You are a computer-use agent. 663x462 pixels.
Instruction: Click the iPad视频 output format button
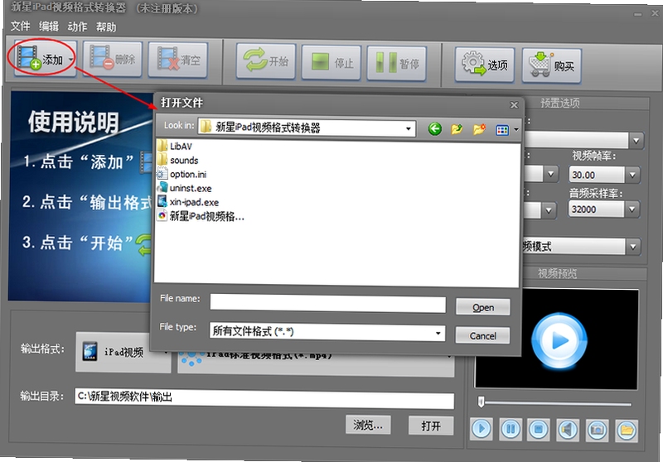123,352
